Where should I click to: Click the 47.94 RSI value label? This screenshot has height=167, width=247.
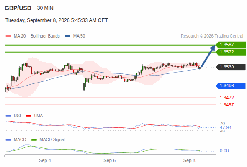click(x=226, y=127)
